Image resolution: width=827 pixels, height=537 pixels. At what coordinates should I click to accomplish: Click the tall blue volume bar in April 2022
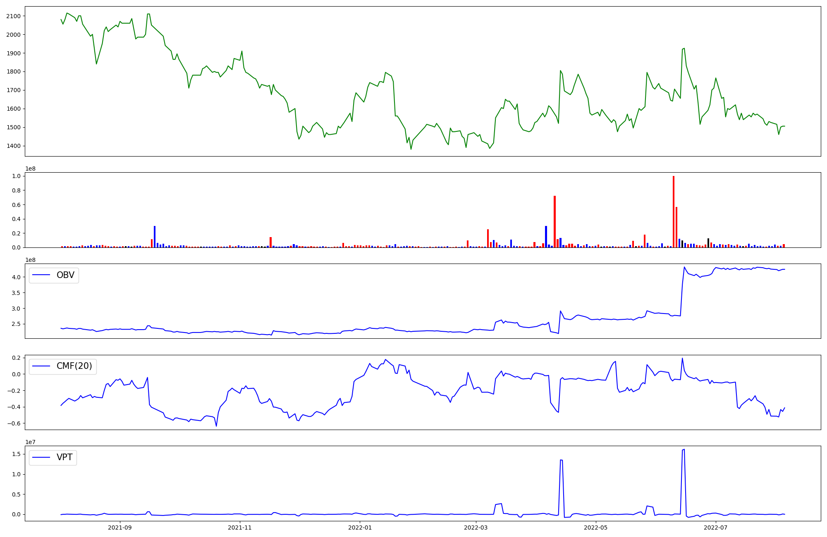pos(546,237)
